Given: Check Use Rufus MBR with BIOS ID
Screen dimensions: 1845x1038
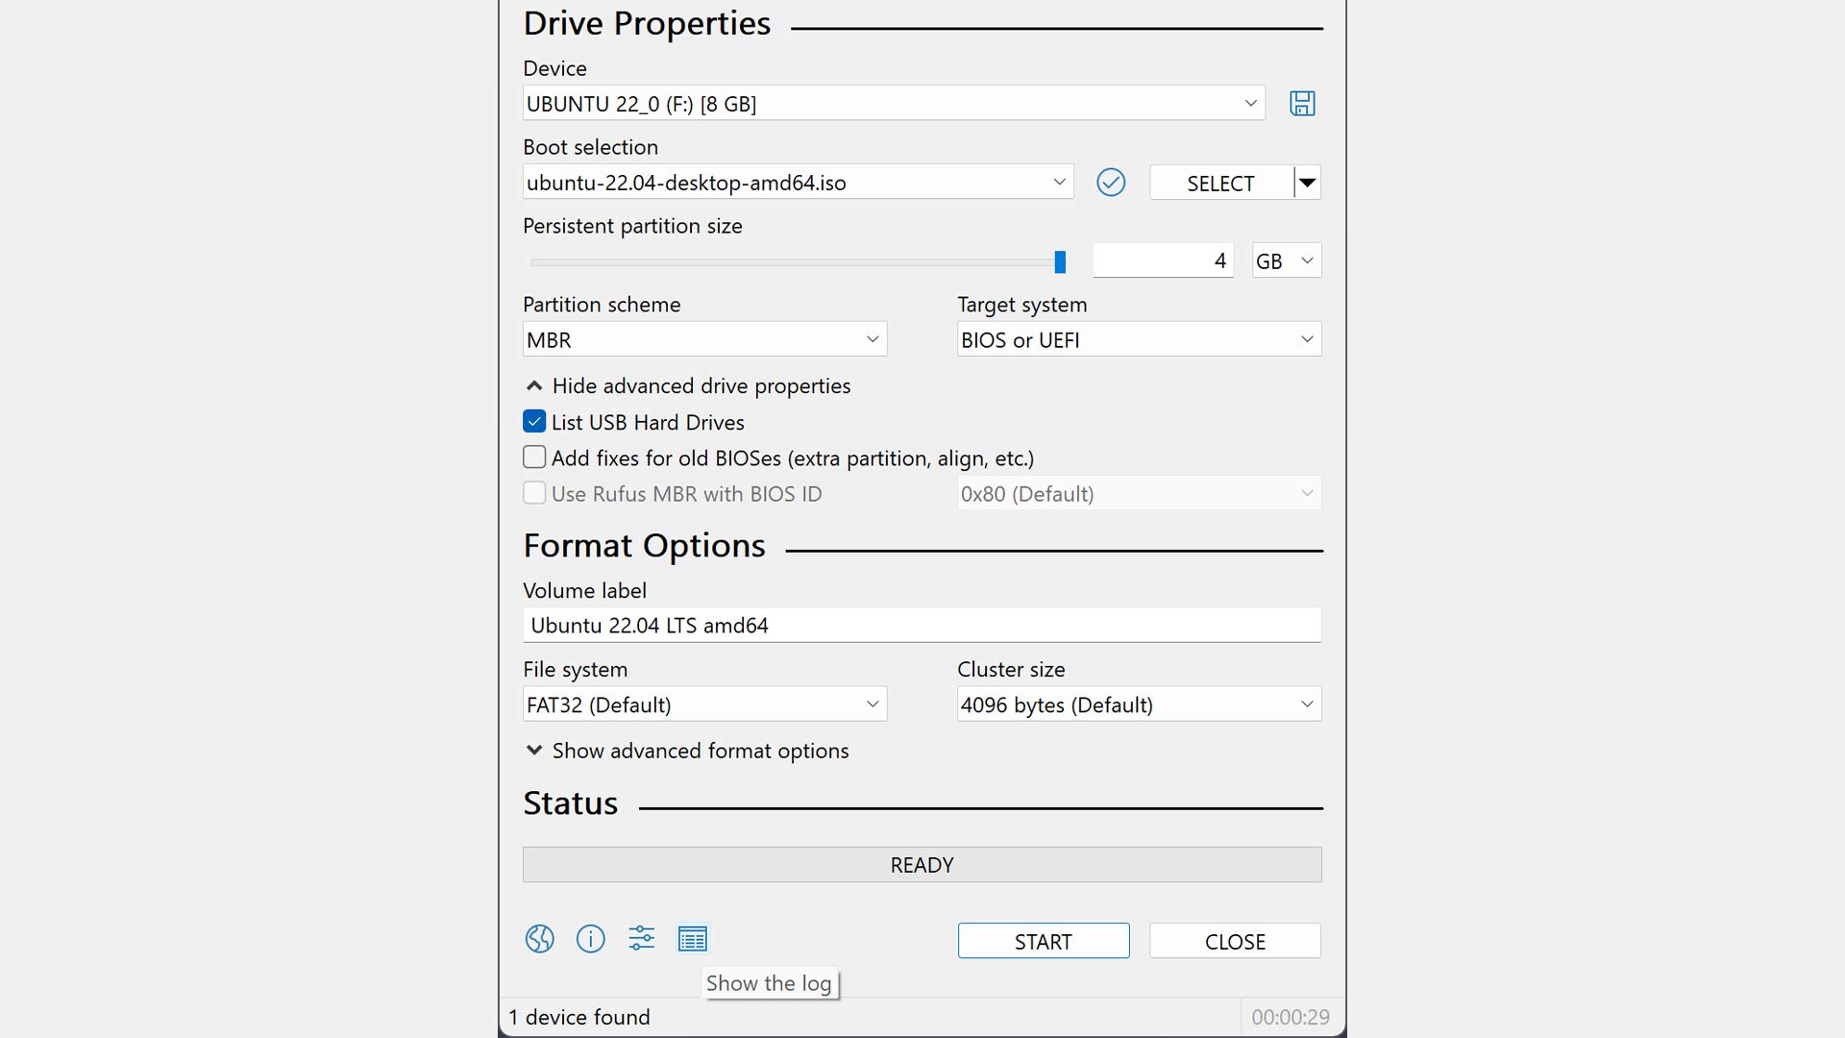Looking at the screenshot, I should click(x=534, y=493).
